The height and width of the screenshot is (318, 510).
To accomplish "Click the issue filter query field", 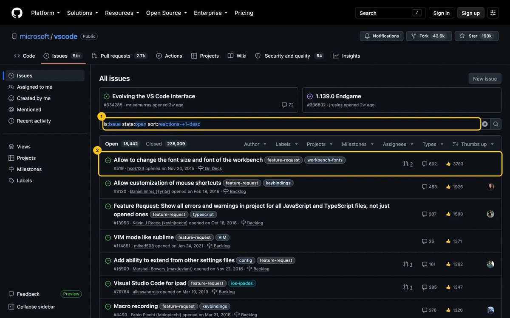I will coord(292,124).
